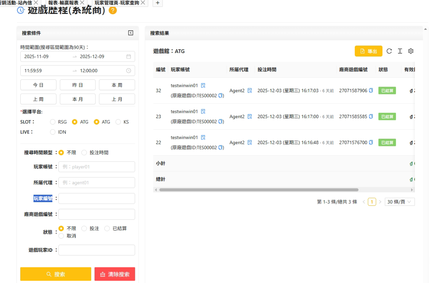Choose 已結算 status radio button
The image size is (430, 283).
(107, 228)
